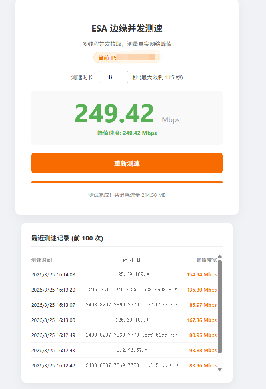The image size is (266, 389).
Task: Click the scrollbar down arrow in records list
Action: (x=220, y=369)
